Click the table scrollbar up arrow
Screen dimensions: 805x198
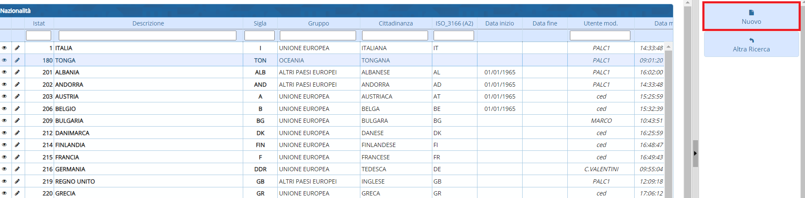[668, 46]
